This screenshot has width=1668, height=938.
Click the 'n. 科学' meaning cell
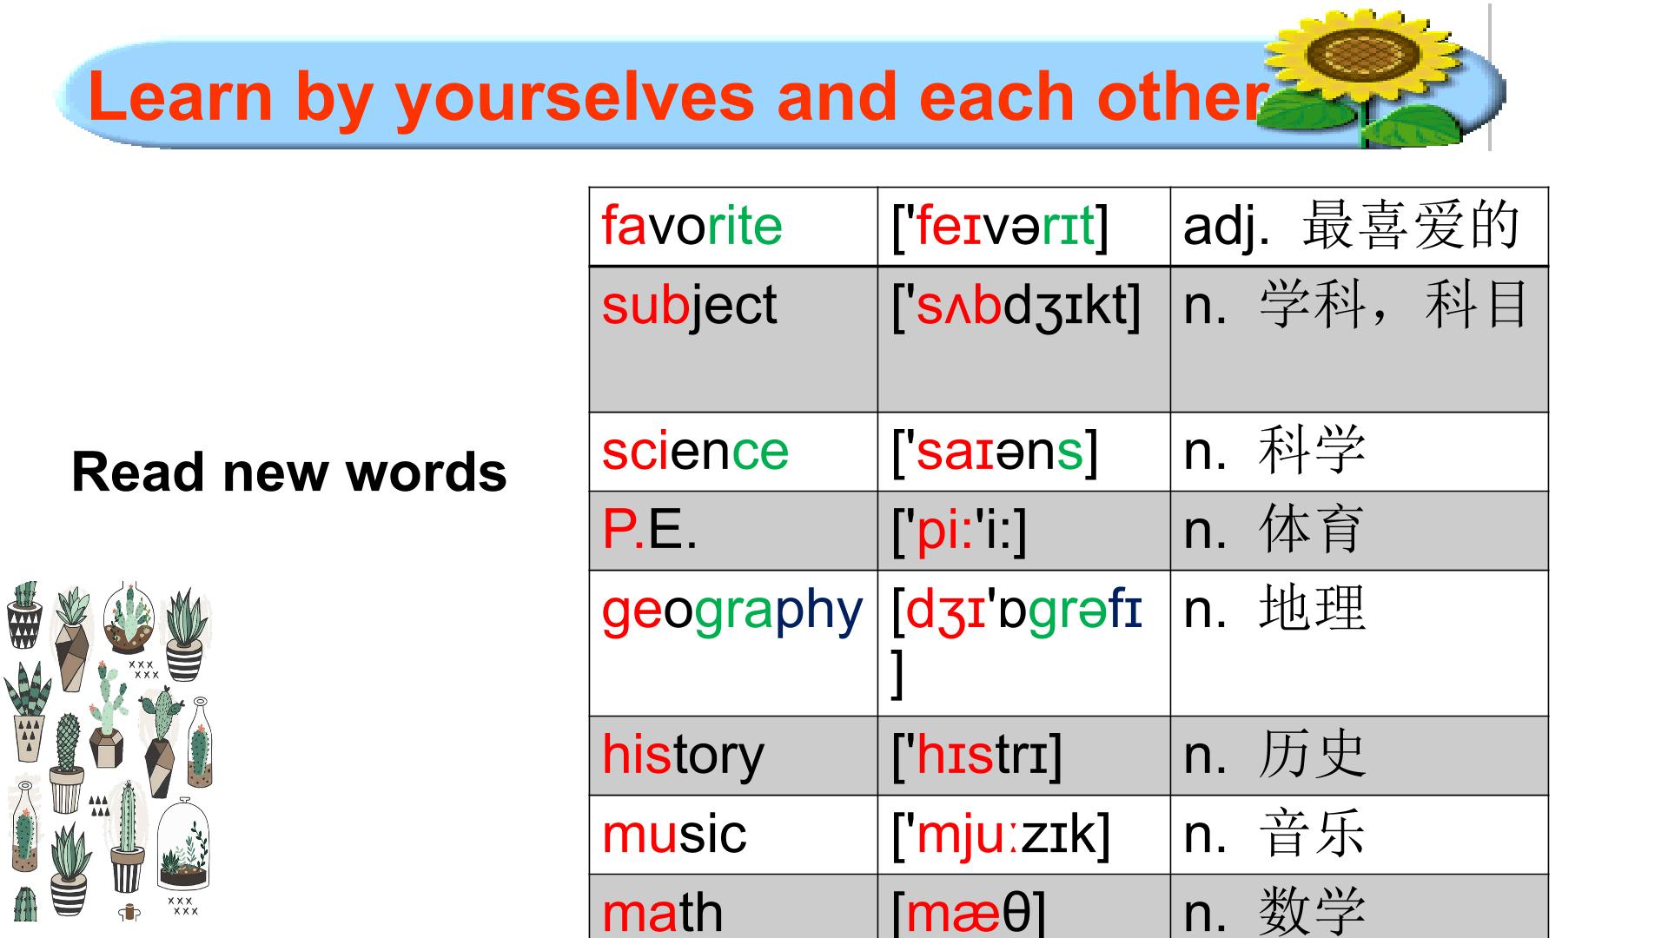(x=1360, y=452)
